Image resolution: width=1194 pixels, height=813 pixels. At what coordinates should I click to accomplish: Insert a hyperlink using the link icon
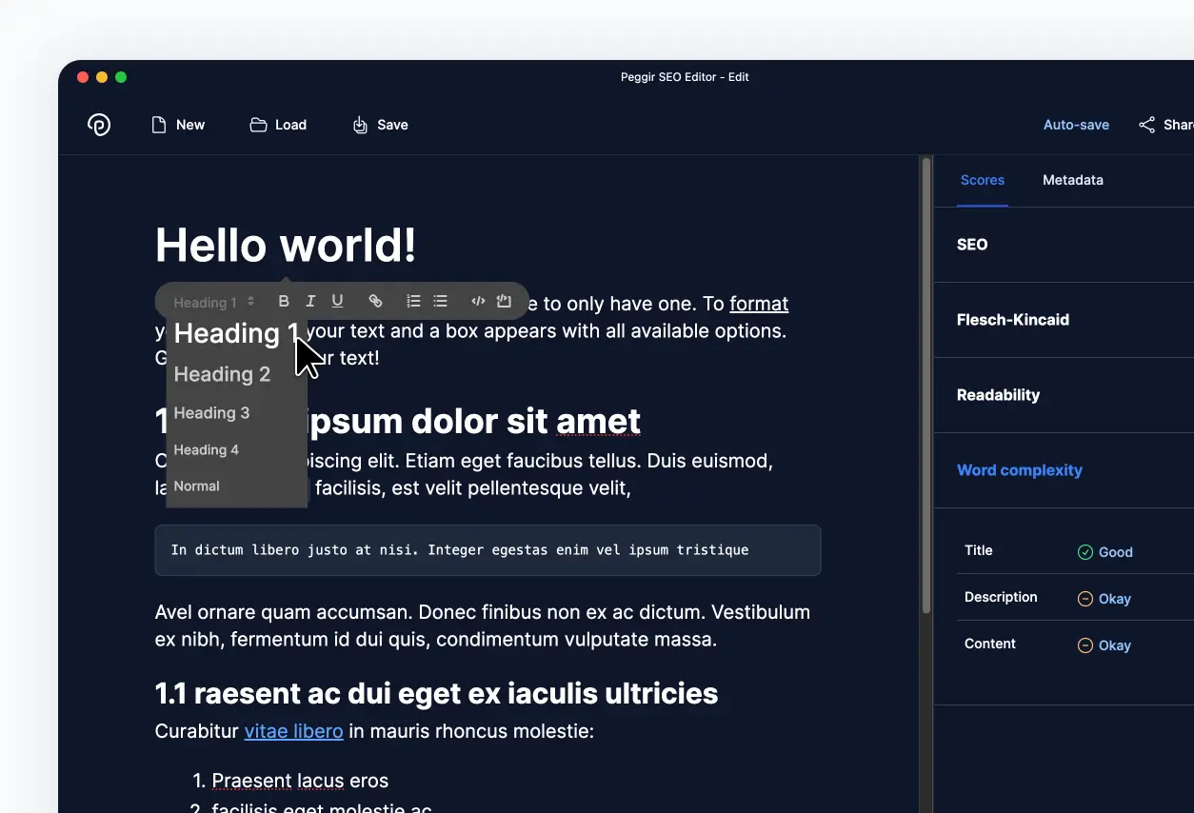375,301
